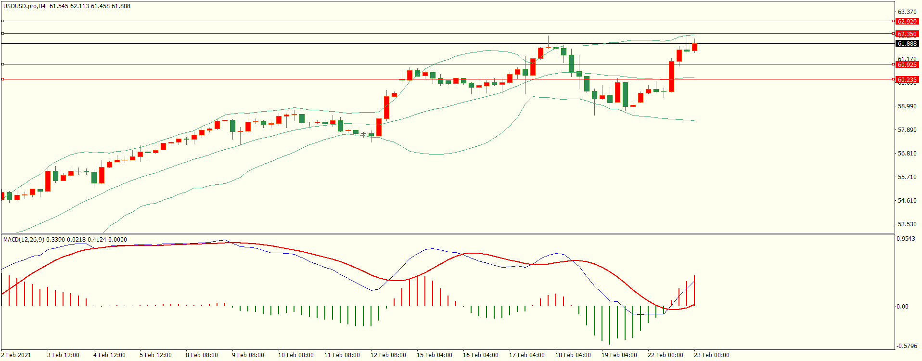Click the current price 61.888 black label
Screen dimensions: 922x361
click(x=907, y=44)
